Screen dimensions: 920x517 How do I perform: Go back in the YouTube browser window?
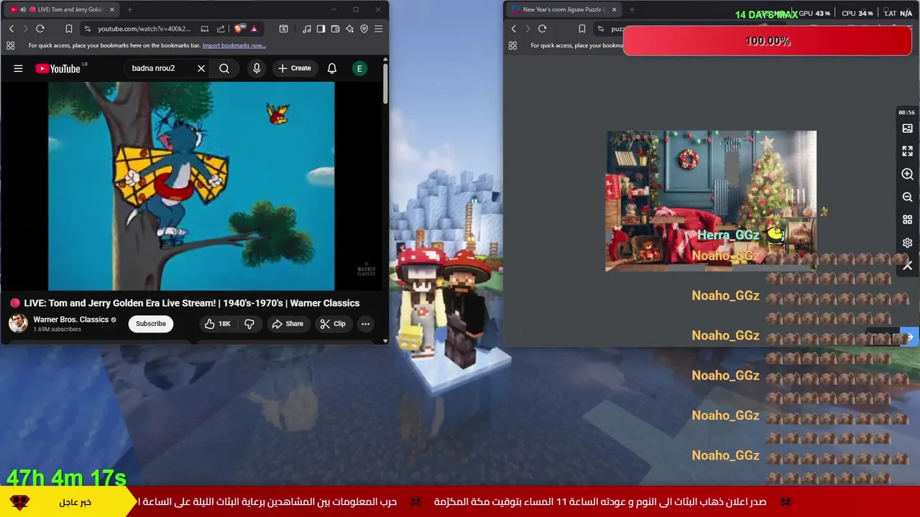click(x=11, y=29)
